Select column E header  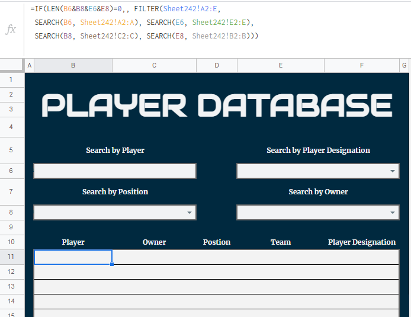point(281,65)
